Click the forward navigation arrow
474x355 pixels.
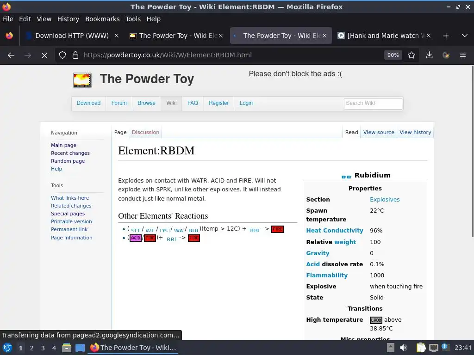pyautogui.click(x=28, y=55)
